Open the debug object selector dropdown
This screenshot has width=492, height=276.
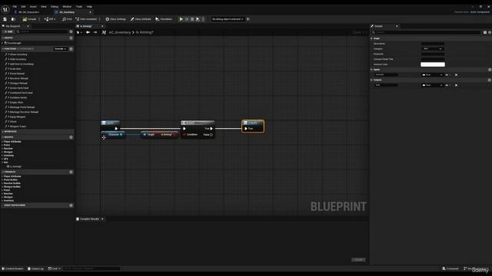[x=228, y=19]
